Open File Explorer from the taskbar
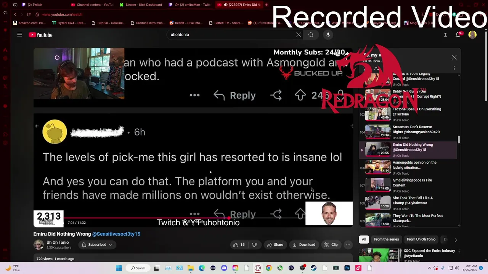The width and height of the screenshot is (488, 274). click(191, 268)
